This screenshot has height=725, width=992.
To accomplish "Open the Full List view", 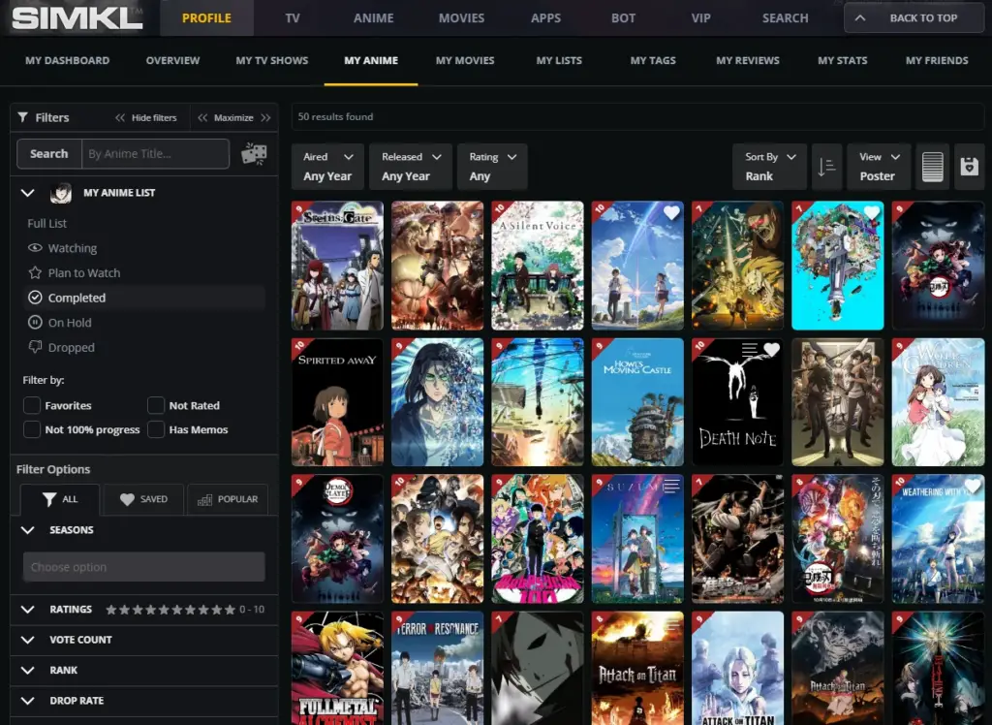I will pos(46,224).
